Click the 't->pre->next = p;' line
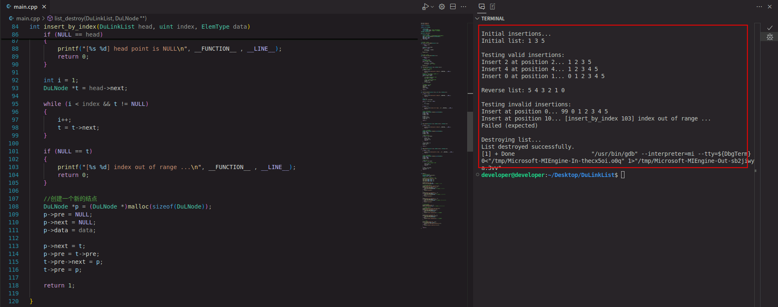Screen dimensions: 778x307 pyautogui.click(x=73, y=262)
